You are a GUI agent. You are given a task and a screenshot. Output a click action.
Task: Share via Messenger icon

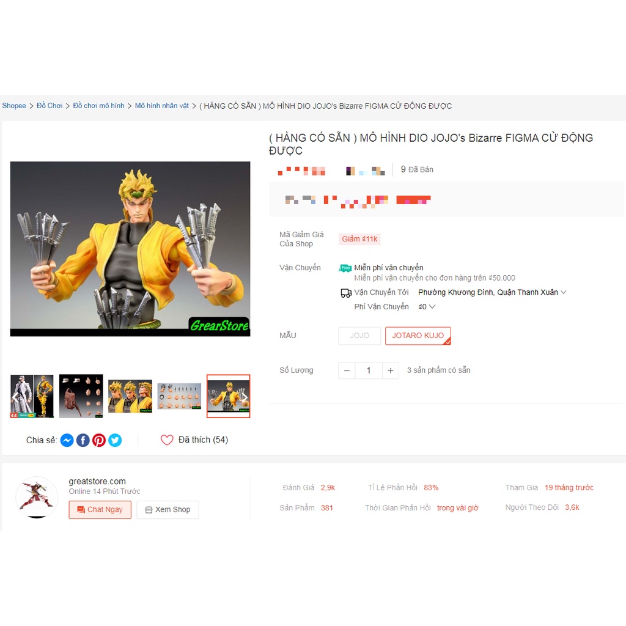(67, 440)
